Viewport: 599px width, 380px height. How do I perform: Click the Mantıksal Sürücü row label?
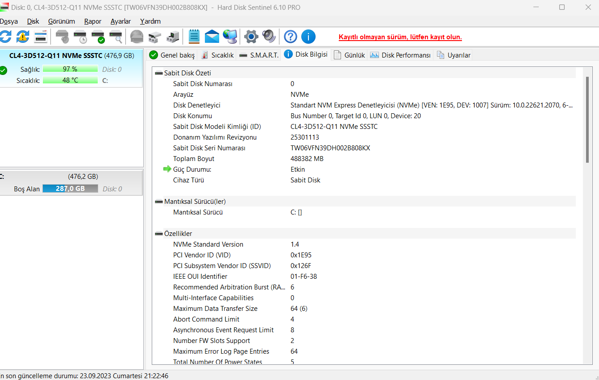(198, 212)
